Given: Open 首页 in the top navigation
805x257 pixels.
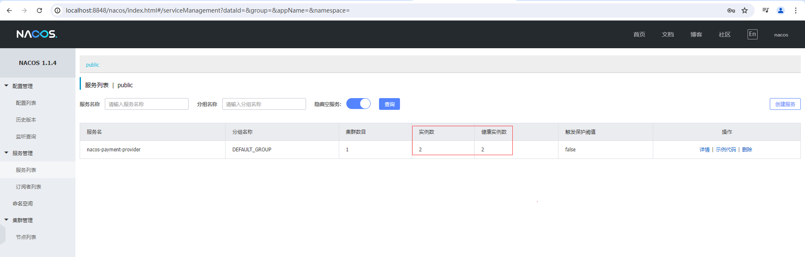Looking at the screenshot, I should click(639, 34).
